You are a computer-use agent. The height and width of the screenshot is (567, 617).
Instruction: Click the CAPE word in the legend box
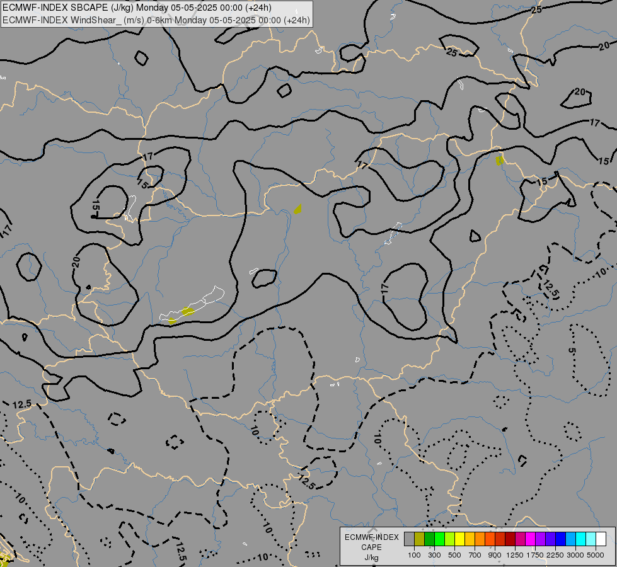pyautogui.click(x=371, y=547)
